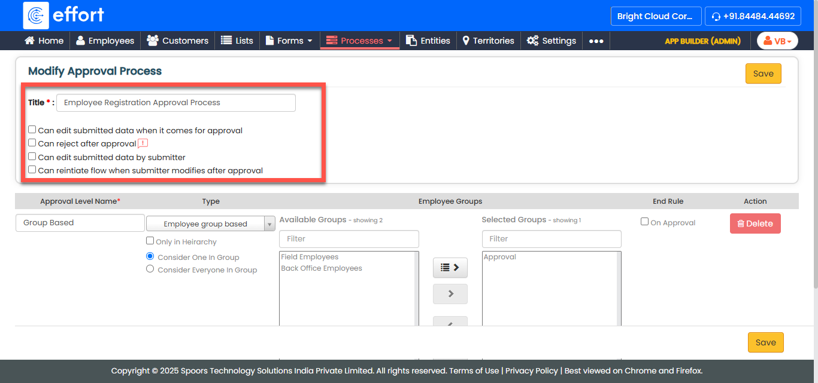
Task: Open the Processes dropdown menu
Action: tap(359, 41)
